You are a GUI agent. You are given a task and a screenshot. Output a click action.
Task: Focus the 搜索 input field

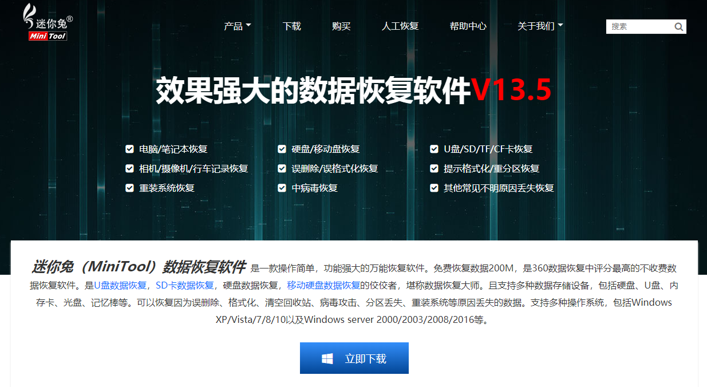[639, 26]
